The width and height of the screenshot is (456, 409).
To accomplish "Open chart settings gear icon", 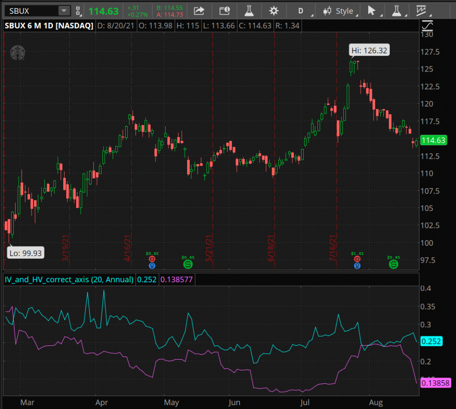I will (x=274, y=11).
